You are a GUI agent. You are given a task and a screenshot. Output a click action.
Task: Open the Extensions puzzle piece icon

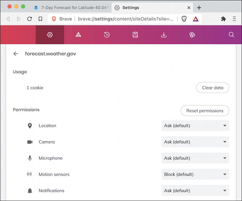[224, 19]
